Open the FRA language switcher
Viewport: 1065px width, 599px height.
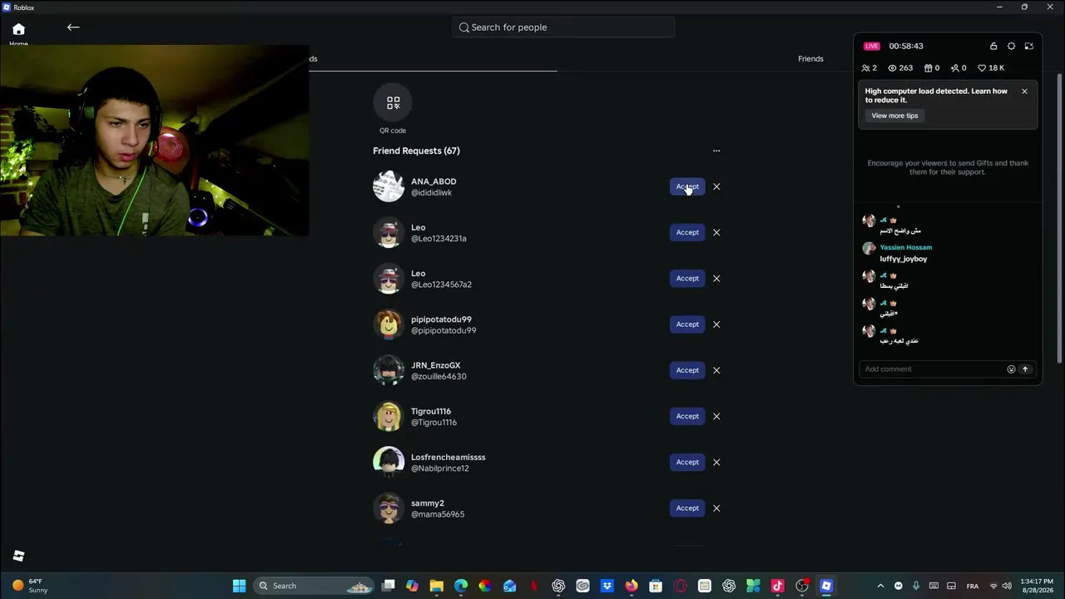973,586
